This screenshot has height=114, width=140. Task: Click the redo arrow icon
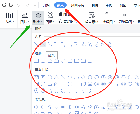(27, 5)
